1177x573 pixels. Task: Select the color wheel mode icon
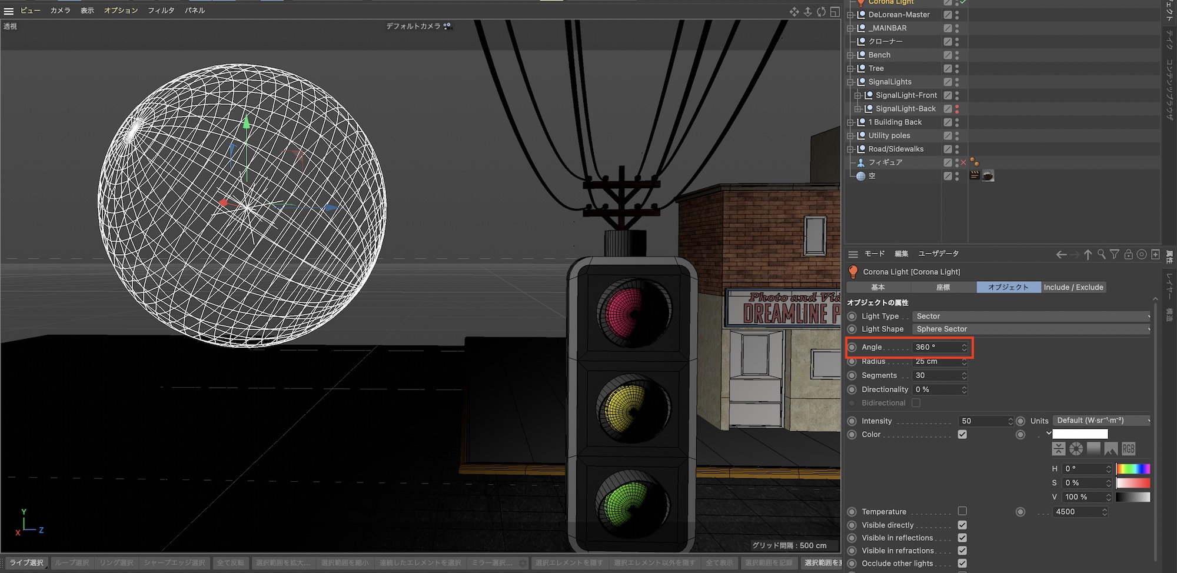click(x=1076, y=449)
